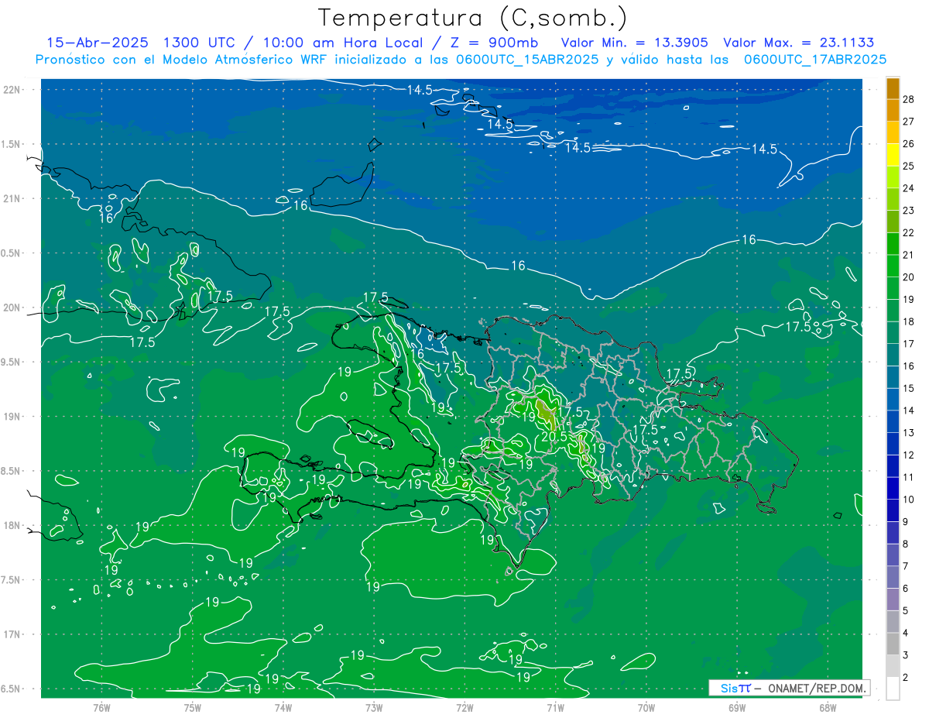Click the '71W' longitude axis label
The image size is (929, 718).
pos(555,707)
